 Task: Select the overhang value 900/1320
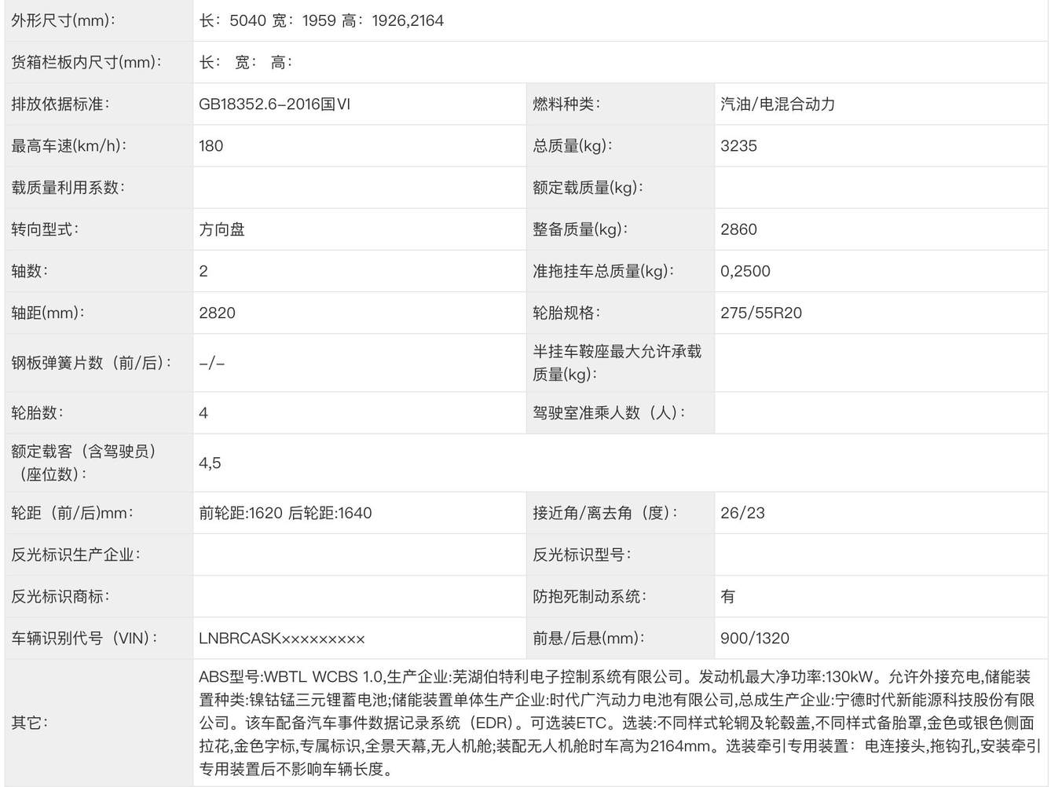point(754,639)
